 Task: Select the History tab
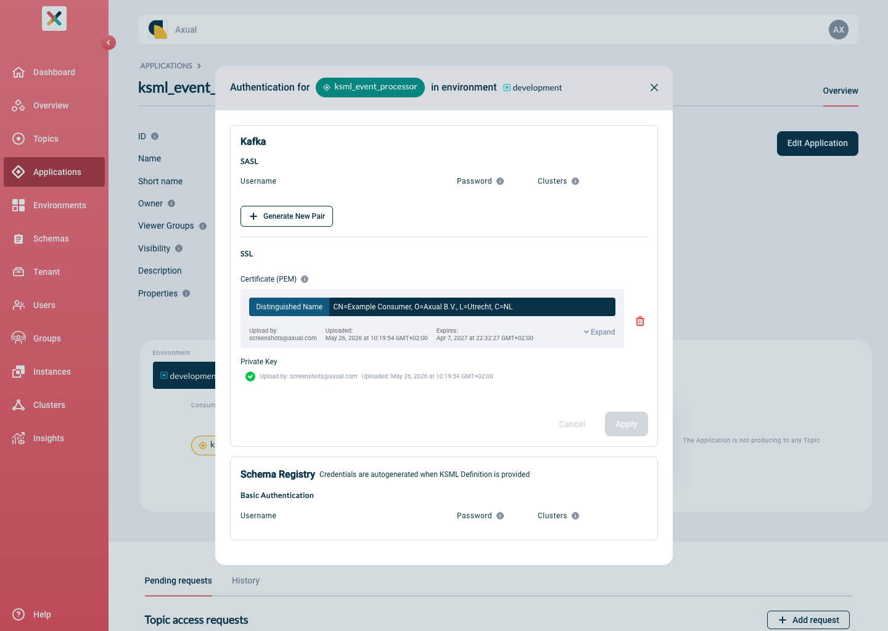(245, 580)
